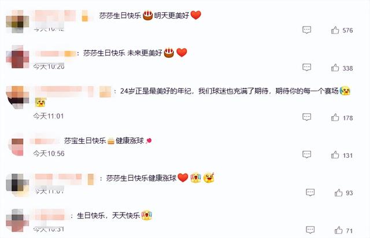
Task: Open reply icon beside 93 likes
Action: (310, 192)
